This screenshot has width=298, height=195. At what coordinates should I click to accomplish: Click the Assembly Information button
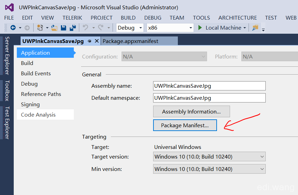191,111
